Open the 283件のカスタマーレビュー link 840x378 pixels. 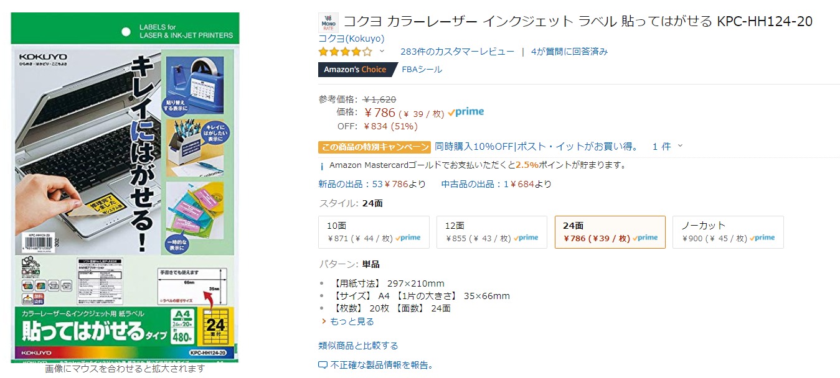pos(457,52)
